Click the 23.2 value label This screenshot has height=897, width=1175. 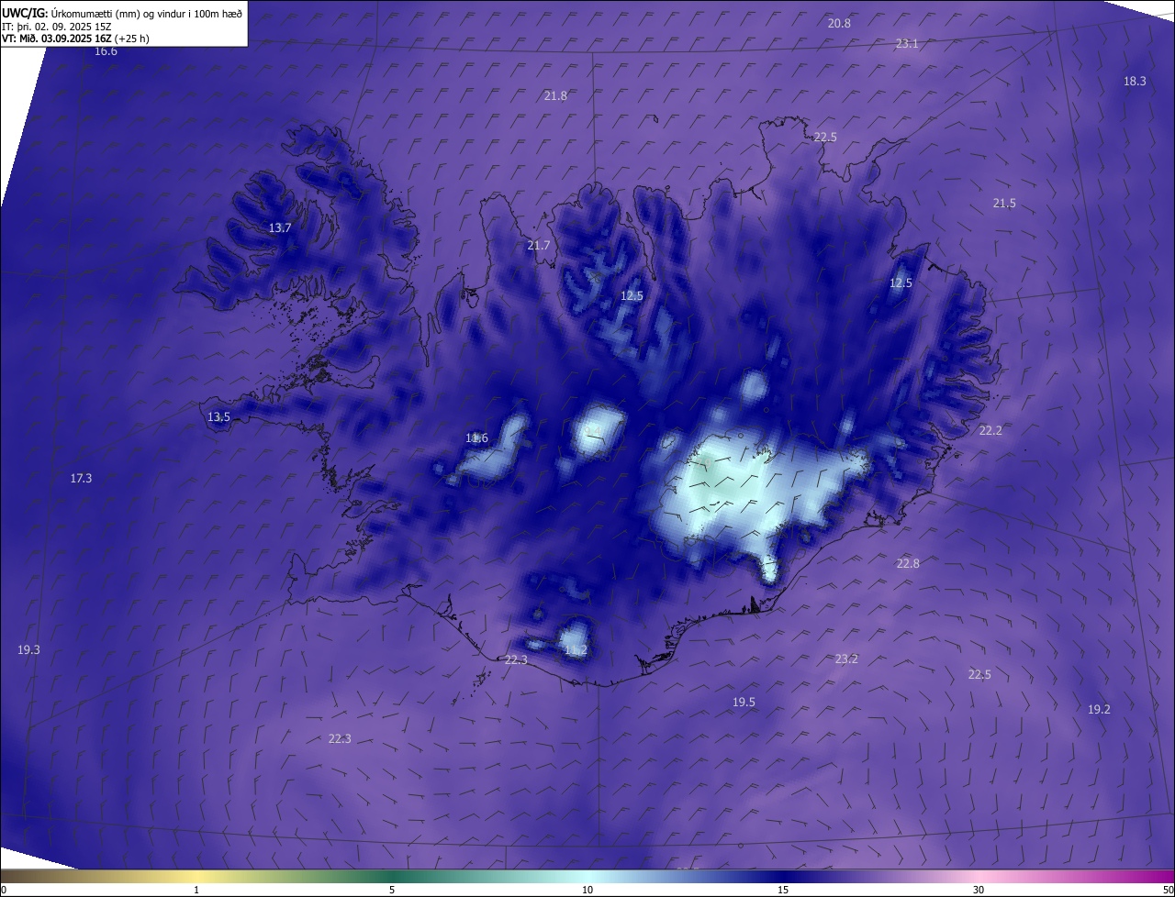[x=846, y=659]
